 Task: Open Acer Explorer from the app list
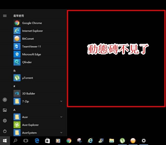(38, 125)
